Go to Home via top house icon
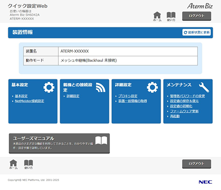This screenshot has width=221, height=190. 157,16
